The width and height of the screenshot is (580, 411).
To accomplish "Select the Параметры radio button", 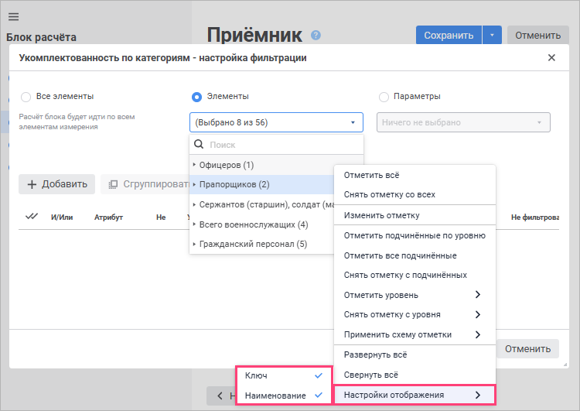I will pyautogui.click(x=384, y=97).
